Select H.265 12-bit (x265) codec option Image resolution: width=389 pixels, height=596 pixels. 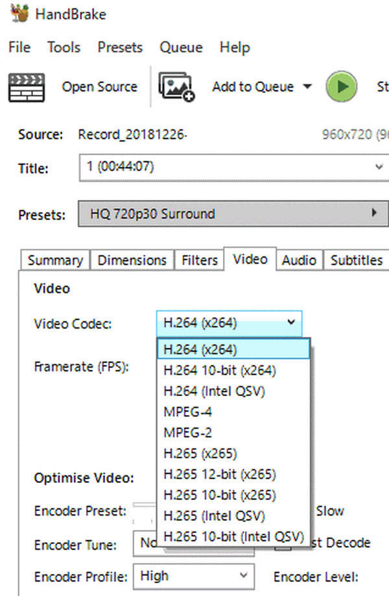click(x=233, y=475)
